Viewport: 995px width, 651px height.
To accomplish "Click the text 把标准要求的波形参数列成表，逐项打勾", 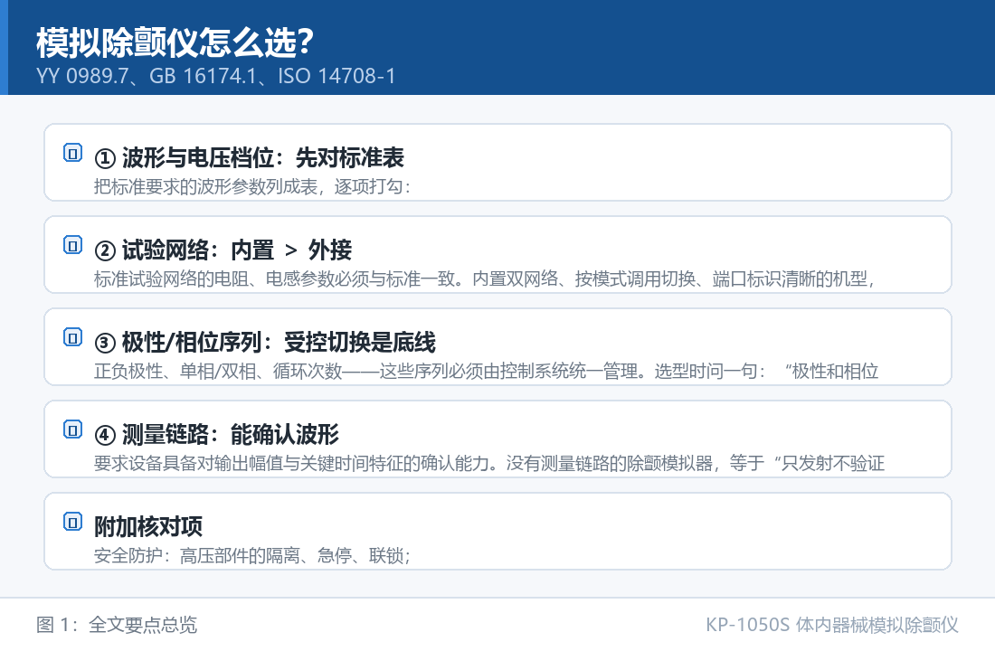I will [x=252, y=186].
